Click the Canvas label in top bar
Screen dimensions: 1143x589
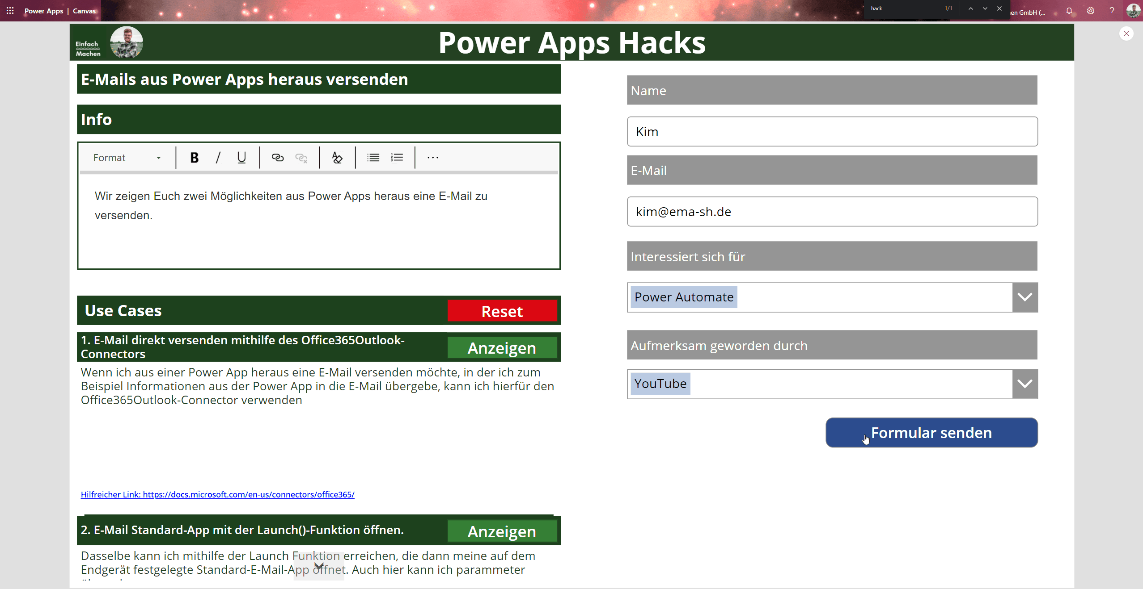coord(84,11)
